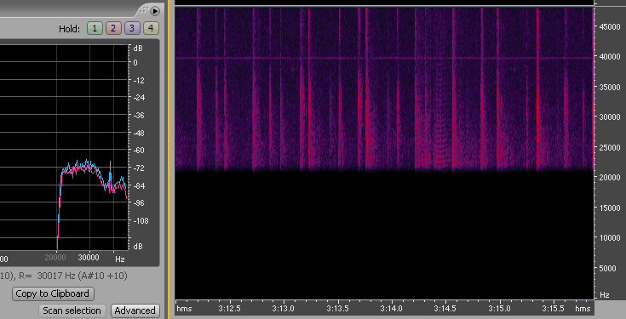Click the Hz unit label on spectral ruler
The image size is (626, 319).
tap(605, 295)
